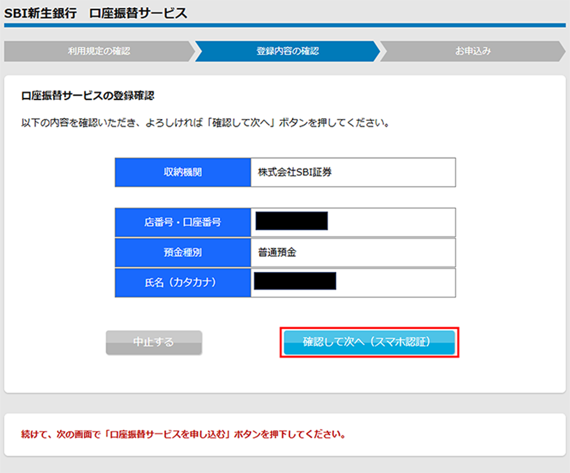Click the 普通預金 value

point(277,252)
